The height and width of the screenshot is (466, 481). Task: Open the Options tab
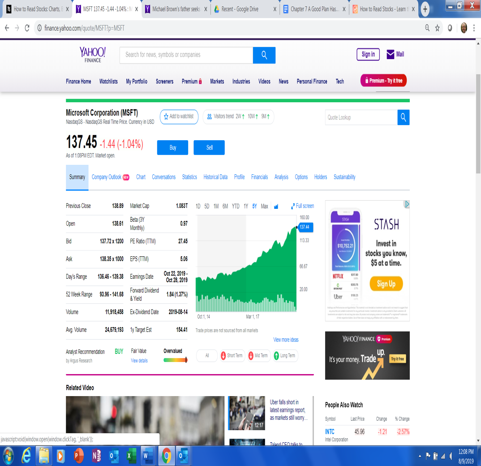click(301, 177)
